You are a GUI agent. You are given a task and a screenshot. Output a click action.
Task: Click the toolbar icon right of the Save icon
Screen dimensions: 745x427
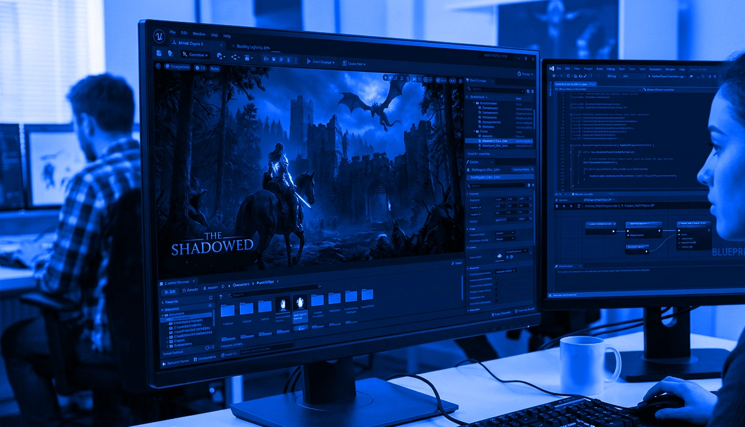pyautogui.click(x=170, y=54)
